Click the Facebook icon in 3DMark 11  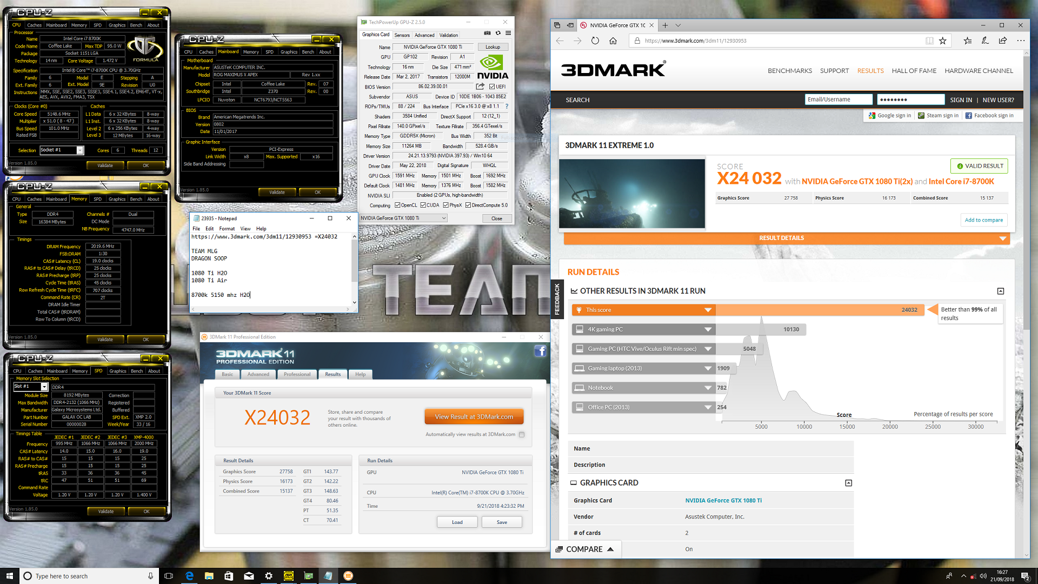[540, 351]
